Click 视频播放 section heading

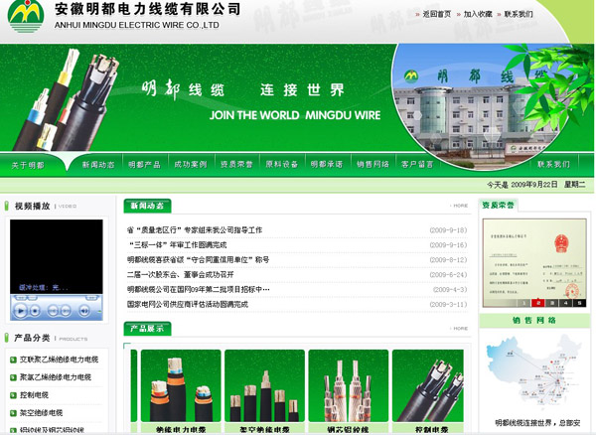pos(33,206)
